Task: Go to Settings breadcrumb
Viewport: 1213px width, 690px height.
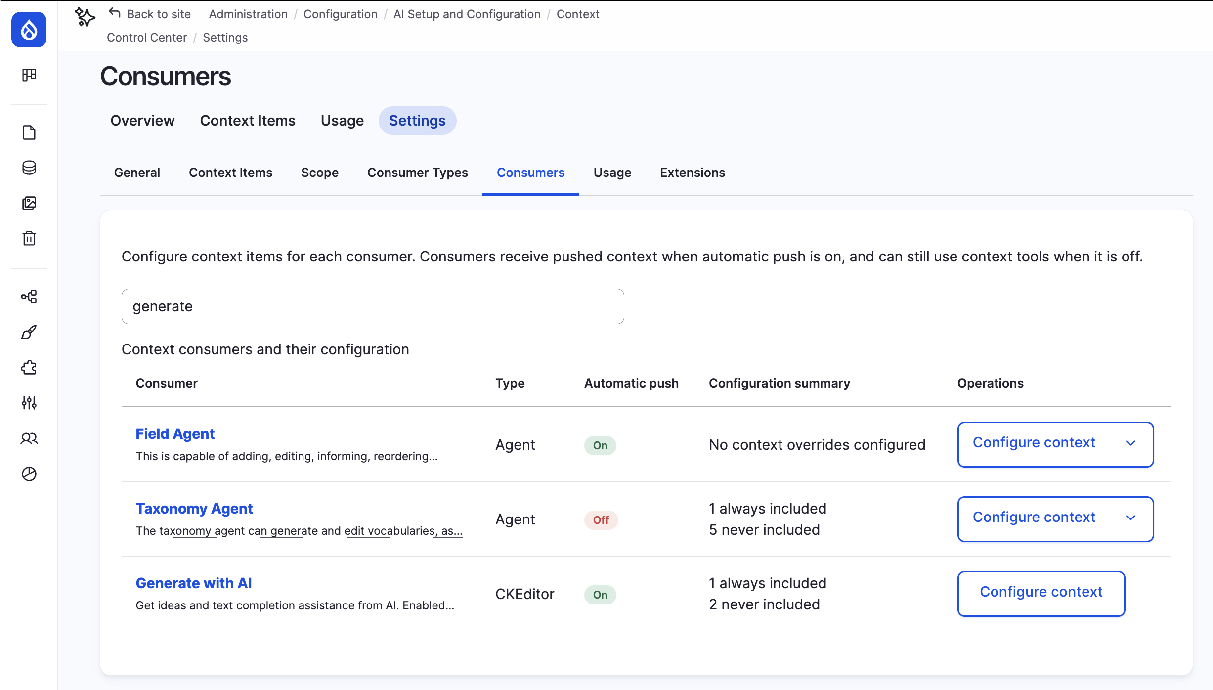Action: (x=225, y=38)
